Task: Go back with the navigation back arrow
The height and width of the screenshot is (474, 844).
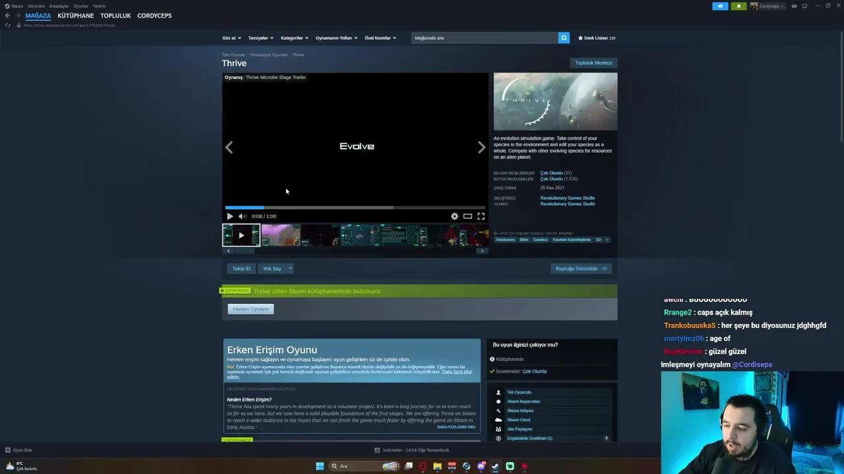Action: [7, 16]
